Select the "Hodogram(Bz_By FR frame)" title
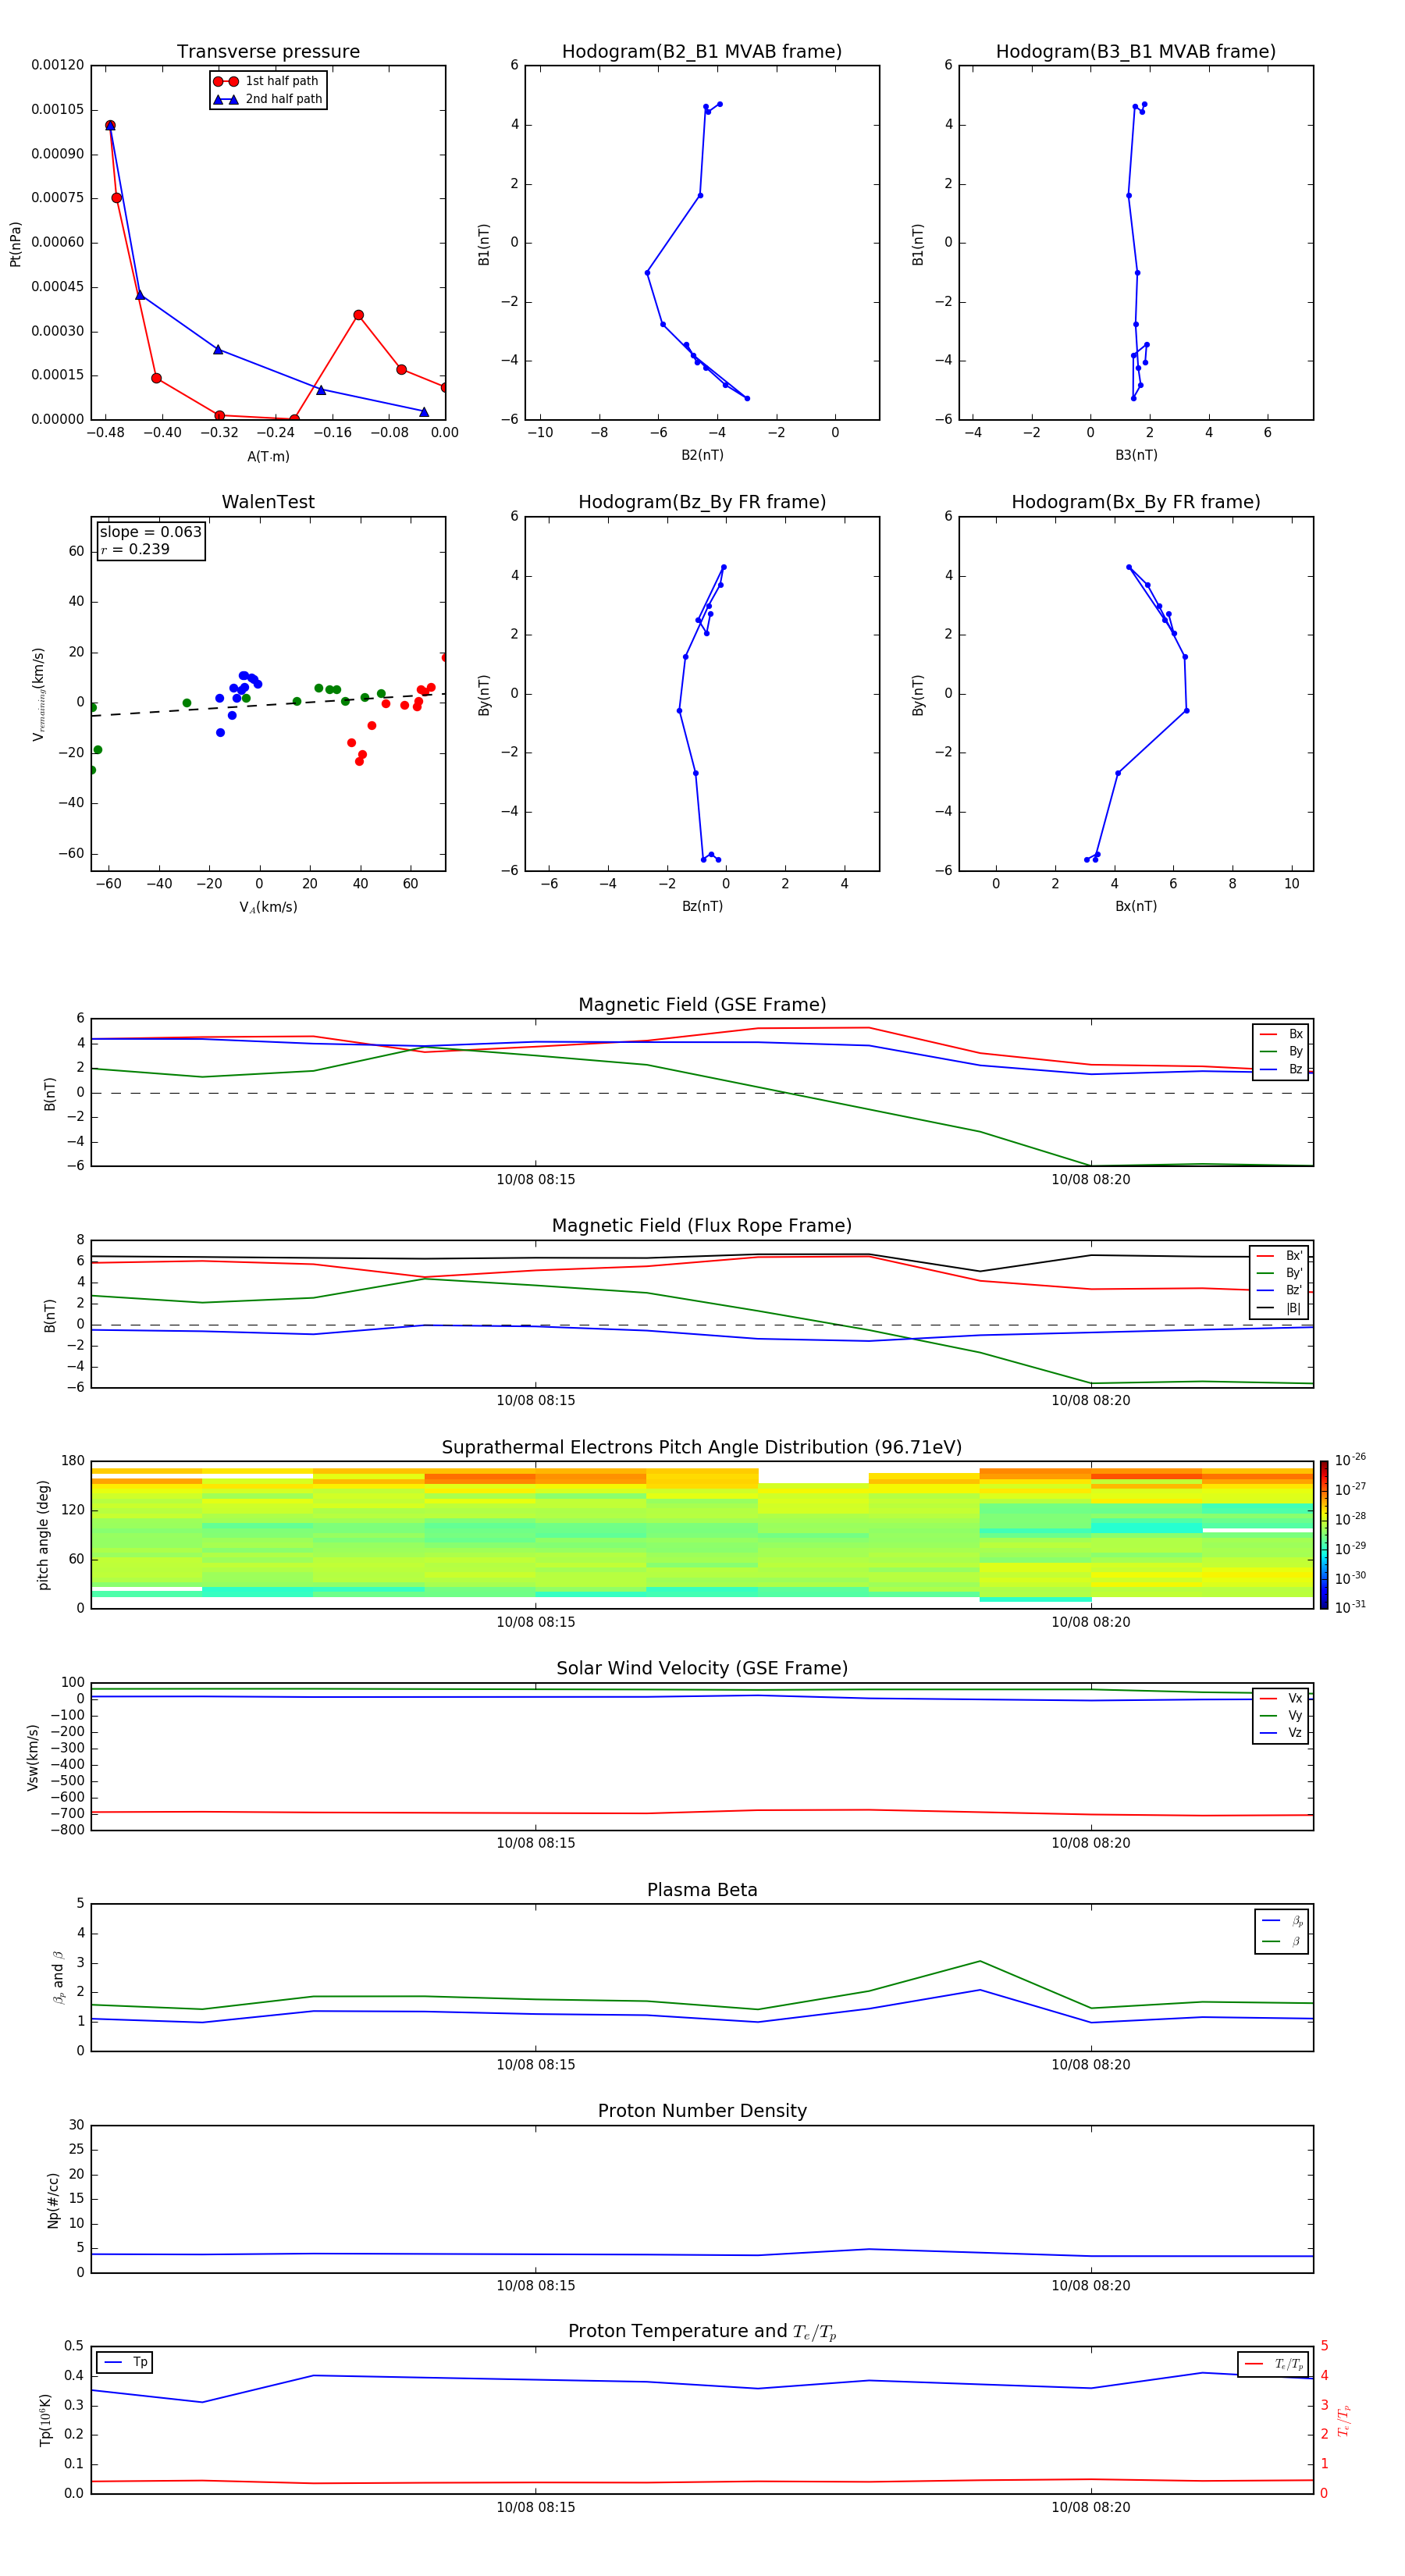 point(702,502)
